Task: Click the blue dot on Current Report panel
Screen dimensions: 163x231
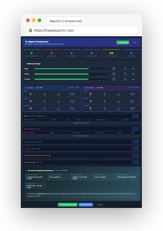Action: click(25, 88)
